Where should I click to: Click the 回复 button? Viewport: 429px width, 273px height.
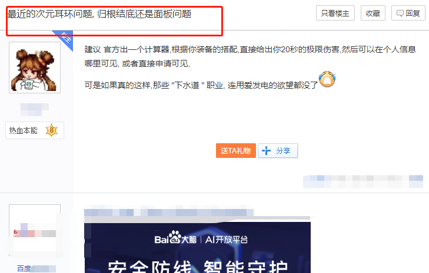pyautogui.click(x=408, y=13)
